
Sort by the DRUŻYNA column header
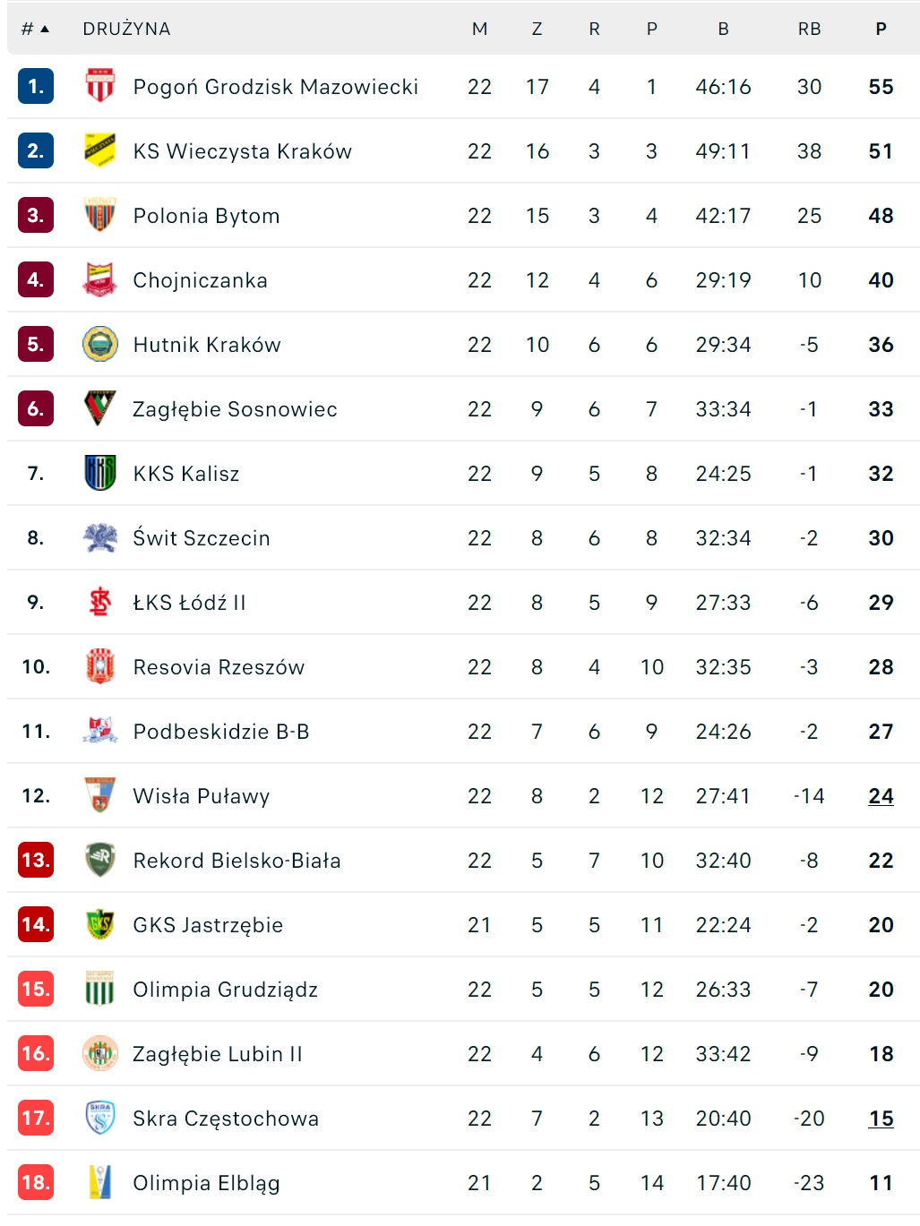pos(126,29)
